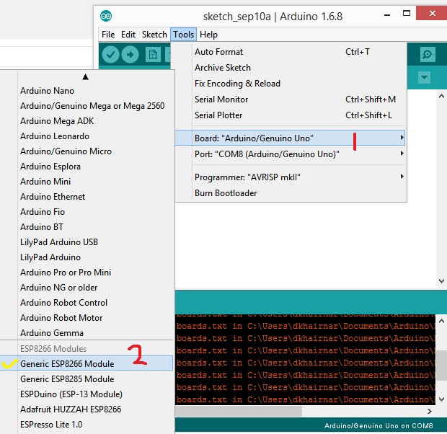Open Serial Plotter from Tools menu
The width and height of the screenshot is (447, 434).
(291, 115)
